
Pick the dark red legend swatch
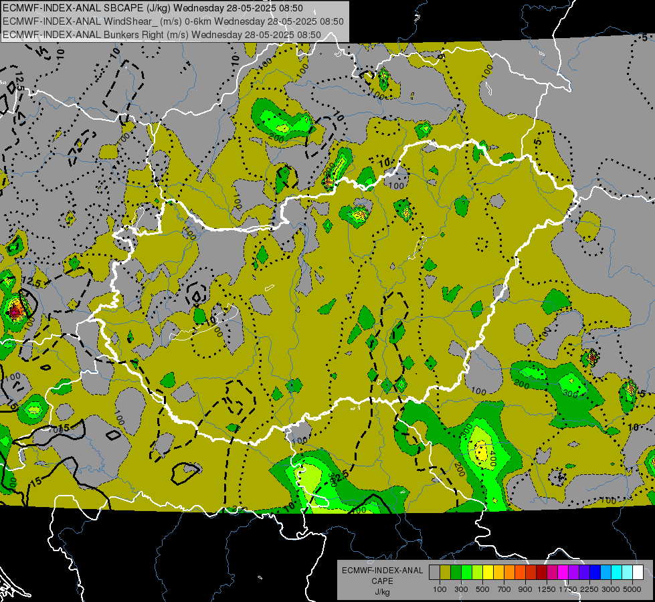[x=542, y=573]
